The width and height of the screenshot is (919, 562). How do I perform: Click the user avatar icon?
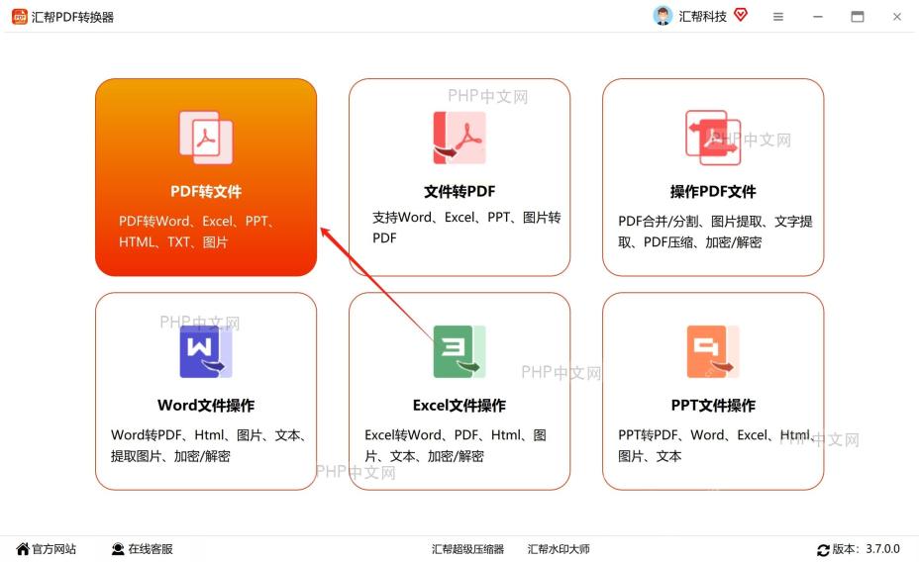click(663, 16)
